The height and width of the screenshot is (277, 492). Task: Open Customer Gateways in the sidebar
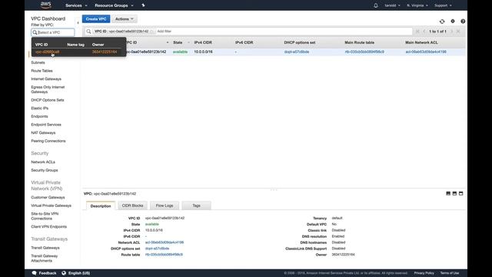coord(48,197)
